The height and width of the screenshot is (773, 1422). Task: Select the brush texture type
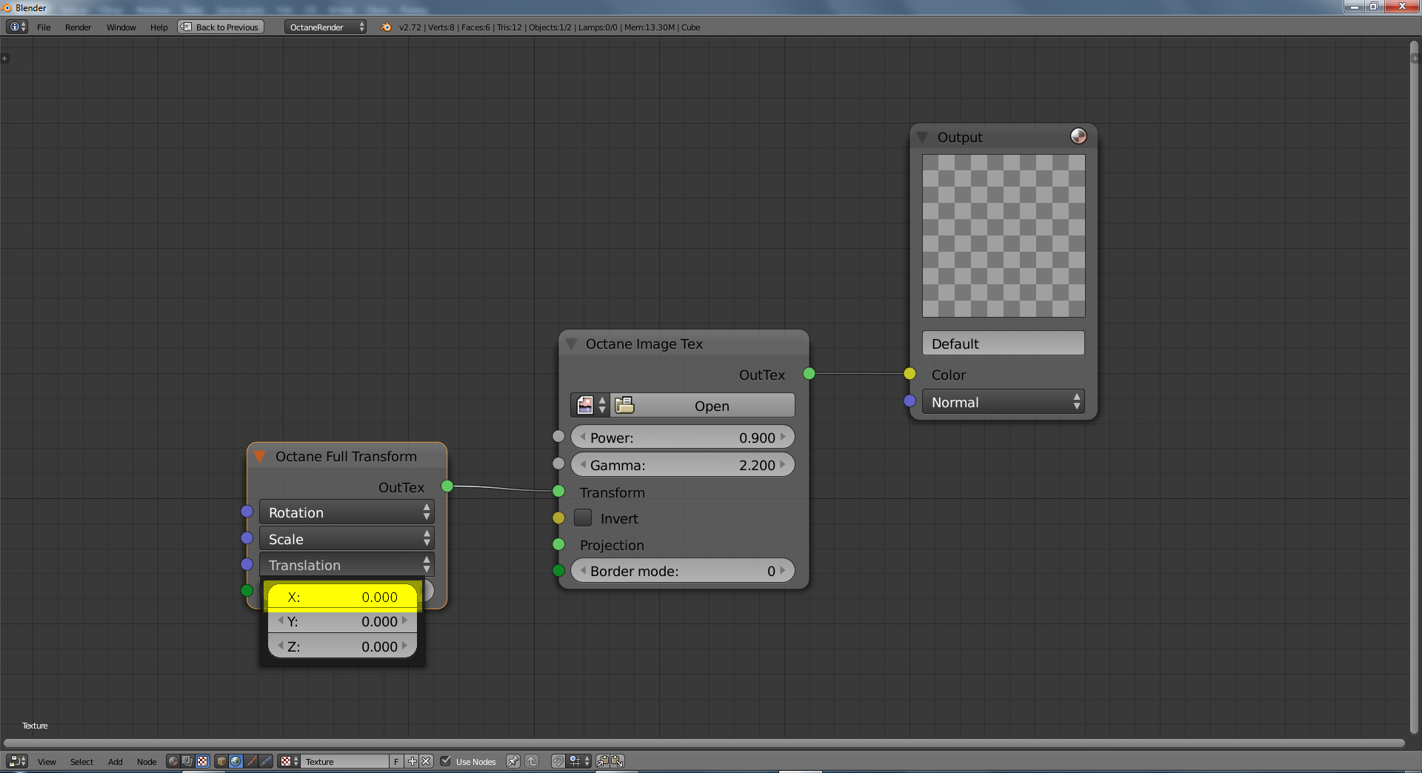[251, 761]
